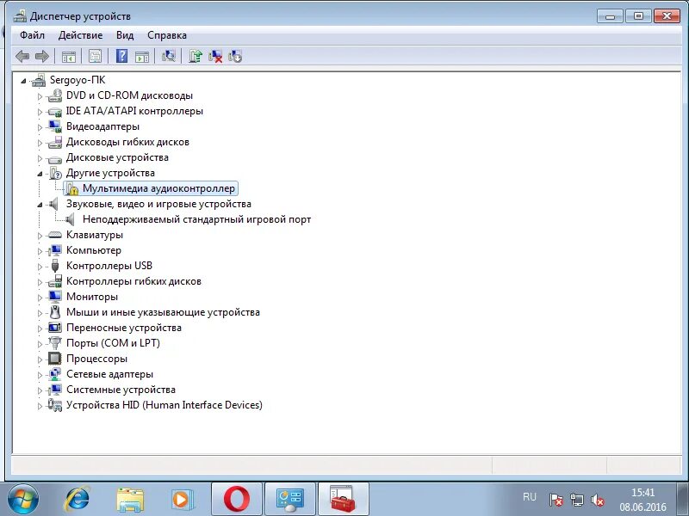The image size is (689, 516).
Task: Open the Windows Start button
Action: coord(22,499)
